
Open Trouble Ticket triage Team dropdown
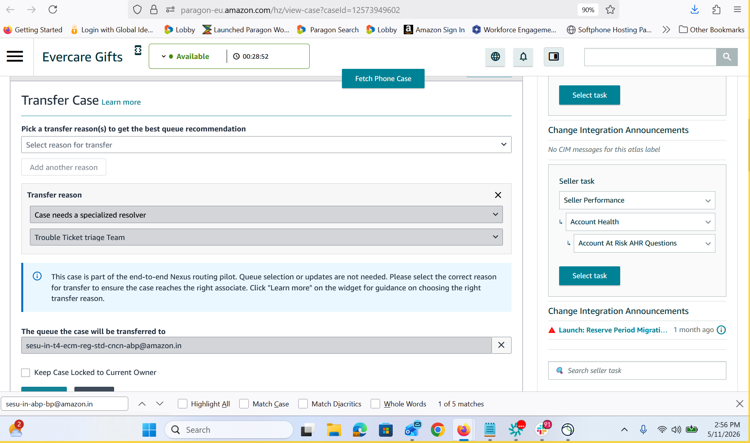pyautogui.click(x=266, y=237)
